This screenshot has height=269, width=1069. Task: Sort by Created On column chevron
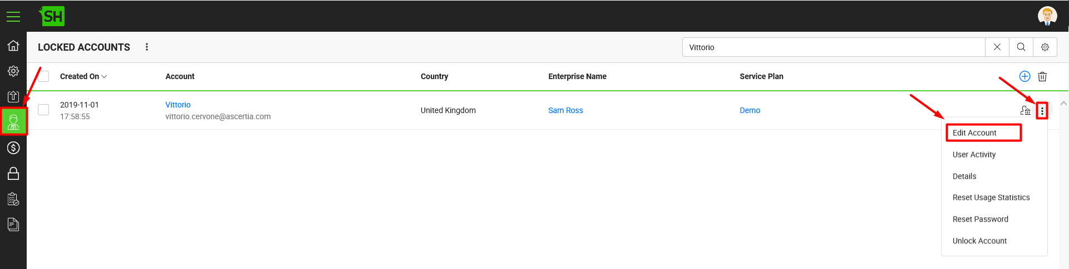click(x=104, y=77)
